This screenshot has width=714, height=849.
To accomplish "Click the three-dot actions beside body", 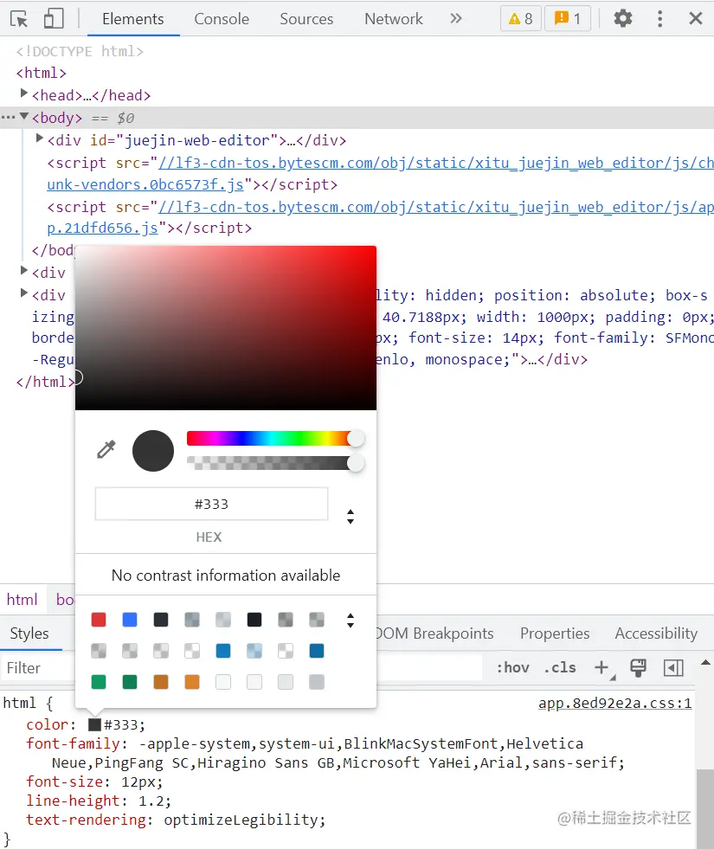I will click(x=8, y=118).
